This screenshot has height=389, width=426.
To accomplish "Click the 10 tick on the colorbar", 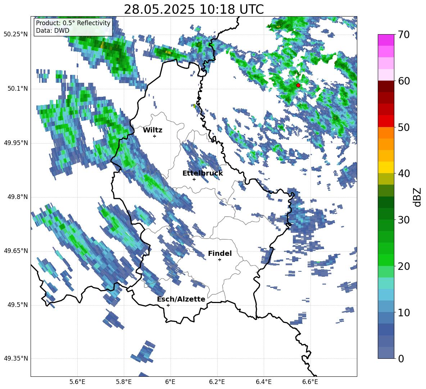I will [x=404, y=312].
